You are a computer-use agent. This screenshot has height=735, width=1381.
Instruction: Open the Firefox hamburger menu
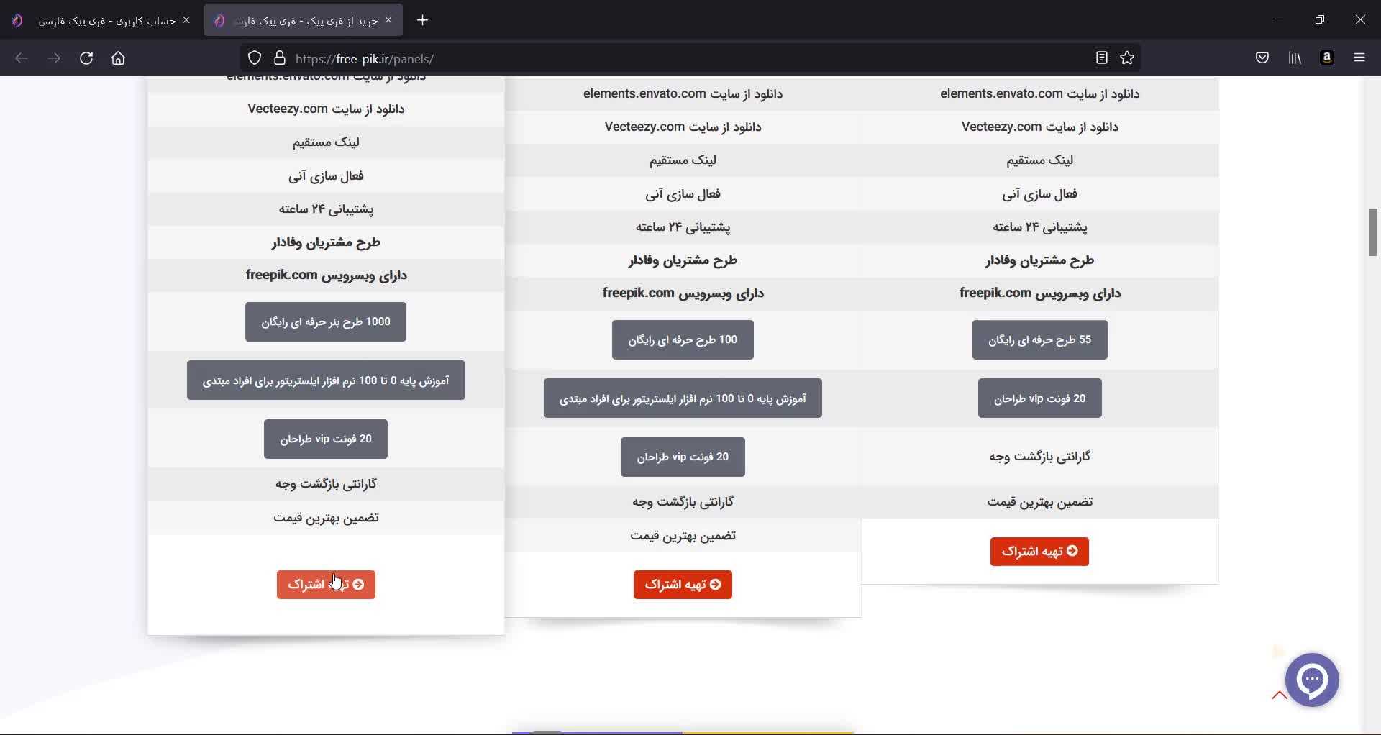tap(1359, 58)
